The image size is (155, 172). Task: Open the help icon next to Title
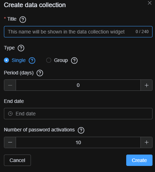pyautogui.click(x=23, y=20)
